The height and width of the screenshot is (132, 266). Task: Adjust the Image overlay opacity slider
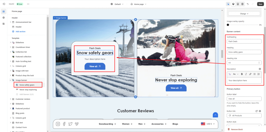[228, 25]
